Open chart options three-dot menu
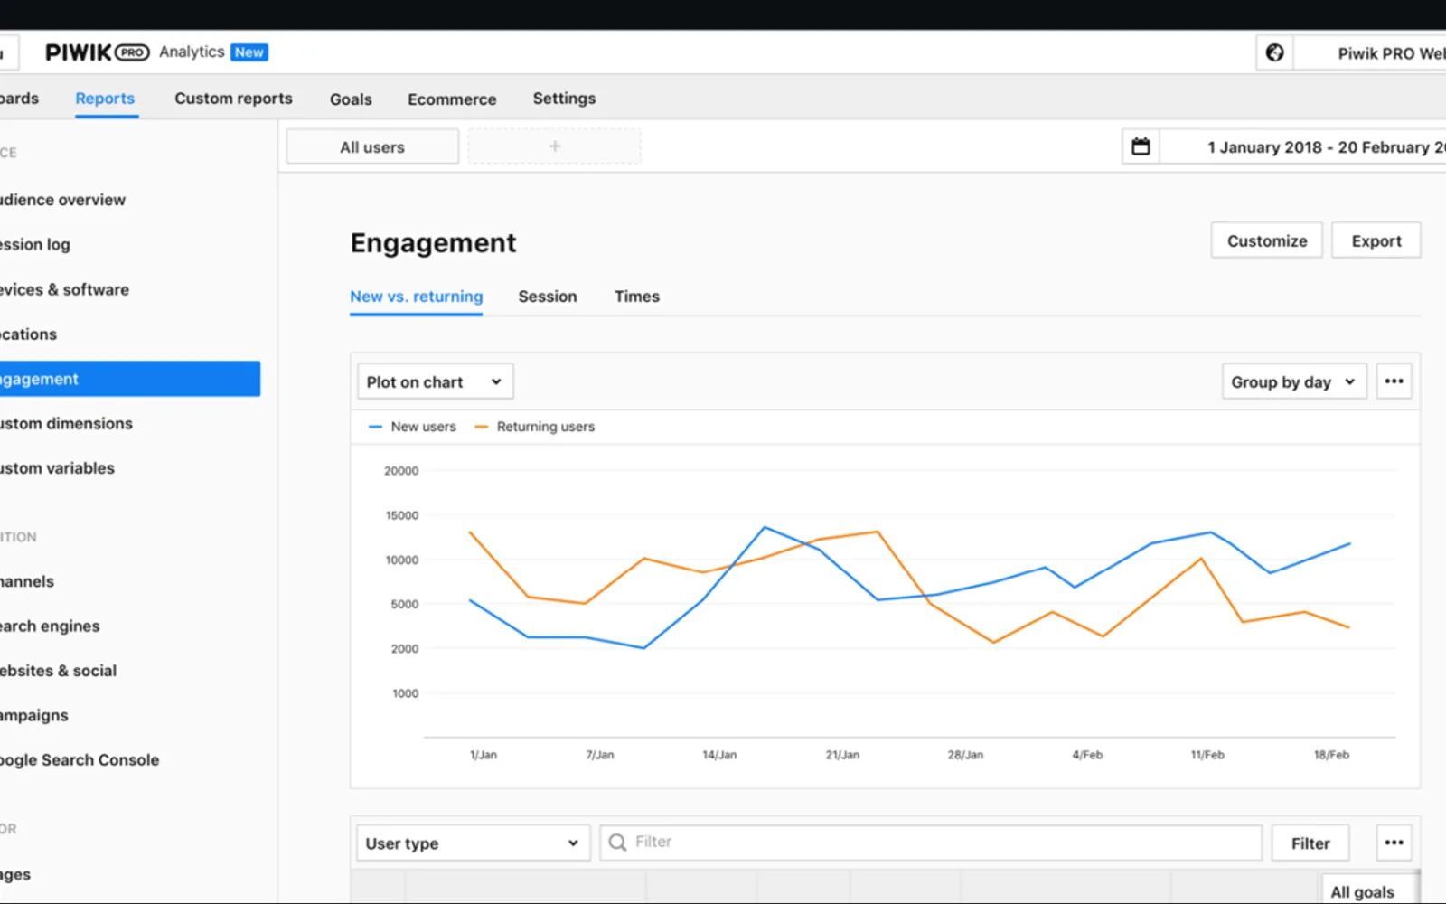 coord(1394,381)
